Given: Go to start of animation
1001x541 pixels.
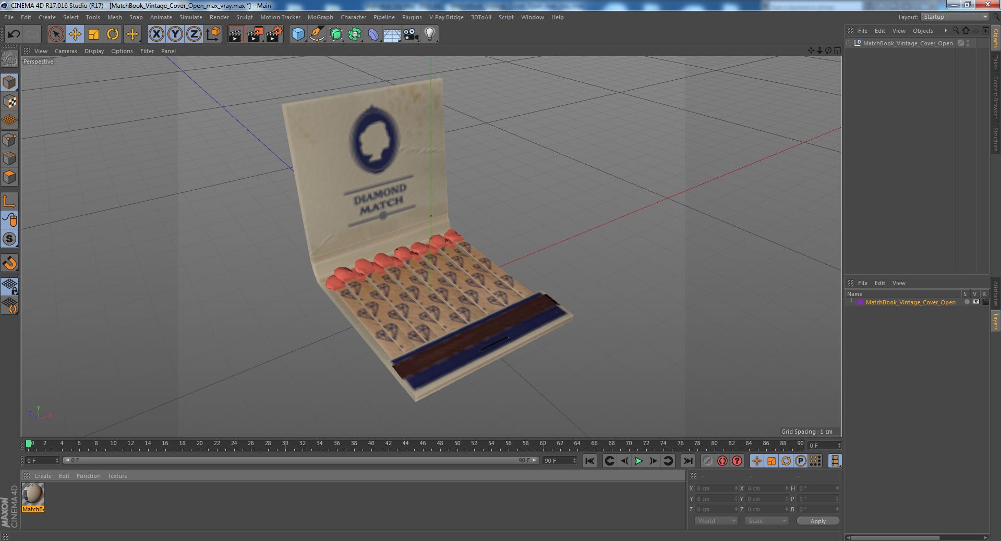Looking at the screenshot, I should click(589, 461).
